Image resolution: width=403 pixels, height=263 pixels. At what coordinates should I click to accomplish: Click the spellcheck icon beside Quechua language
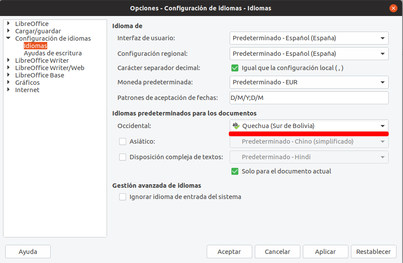[x=236, y=126]
